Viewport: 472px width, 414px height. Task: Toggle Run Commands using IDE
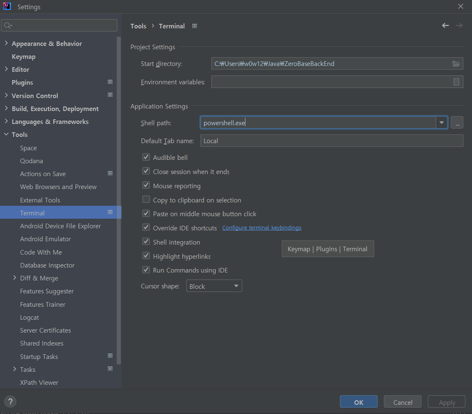[x=146, y=270]
